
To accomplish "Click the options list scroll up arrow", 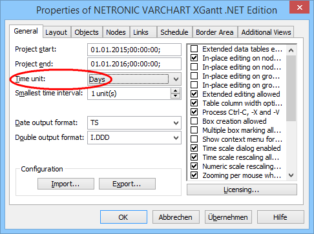I will coord(291,50).
